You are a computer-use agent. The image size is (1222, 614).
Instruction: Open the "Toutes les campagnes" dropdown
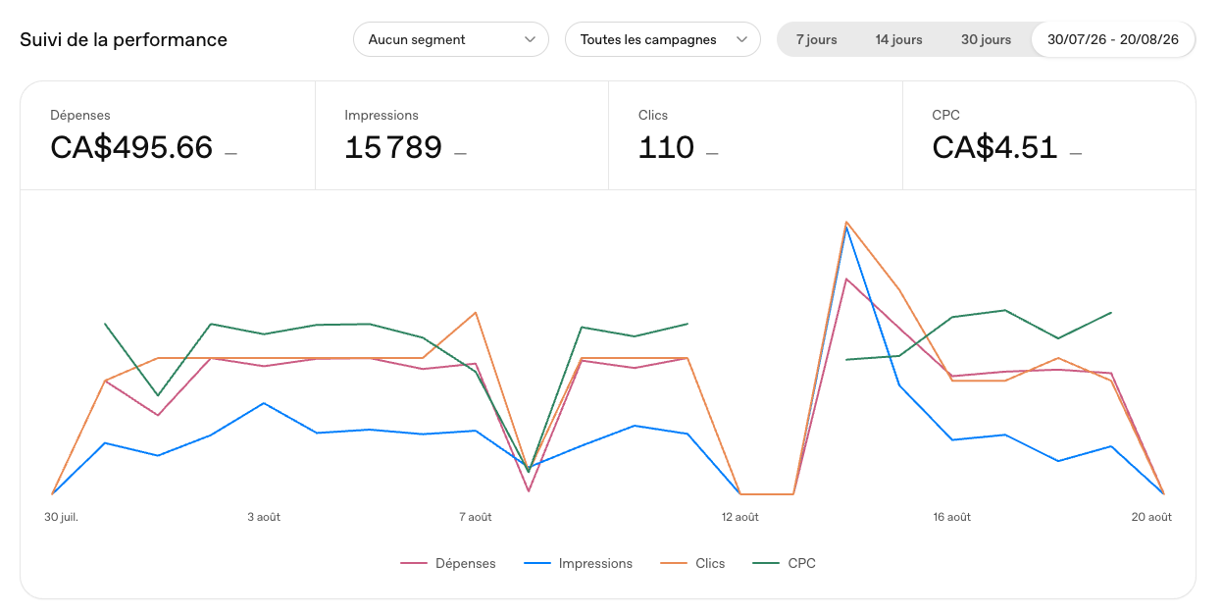663,40
